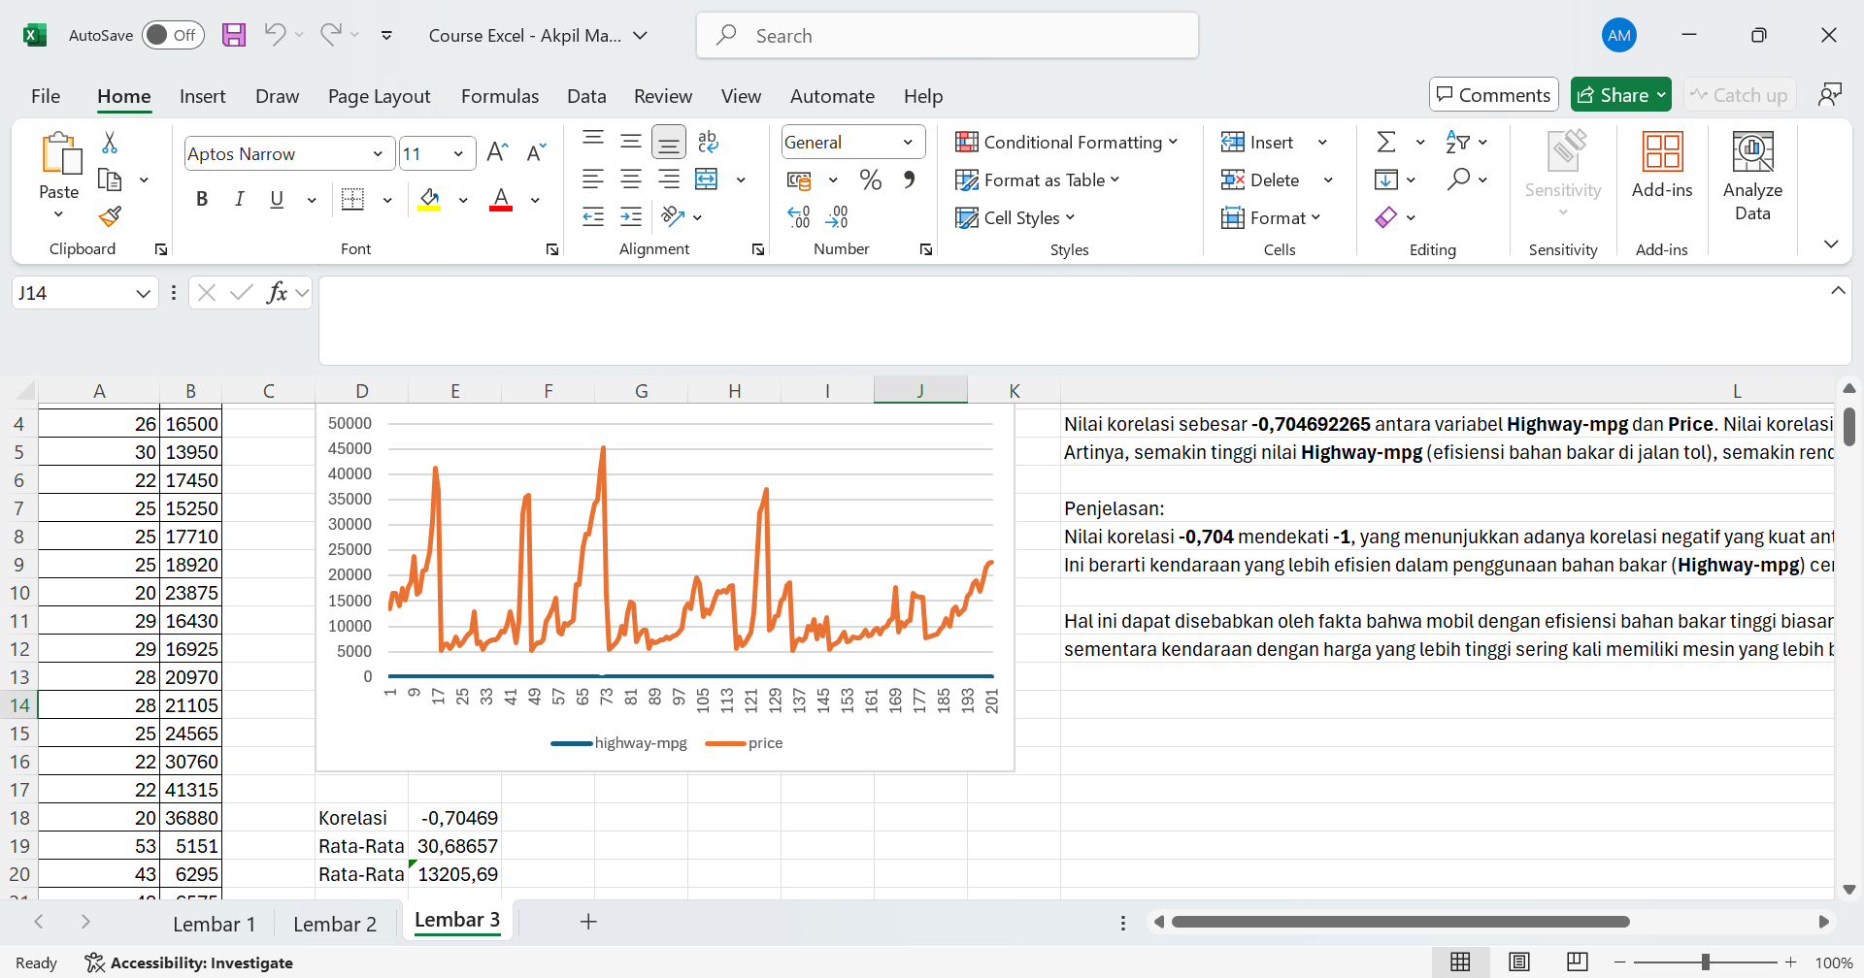Screen dimensions: 1864x978
Task: Click the Percent Style icon
Action: (870, 179)
